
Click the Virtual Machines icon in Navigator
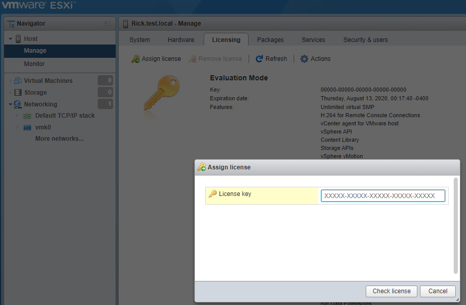18,80
